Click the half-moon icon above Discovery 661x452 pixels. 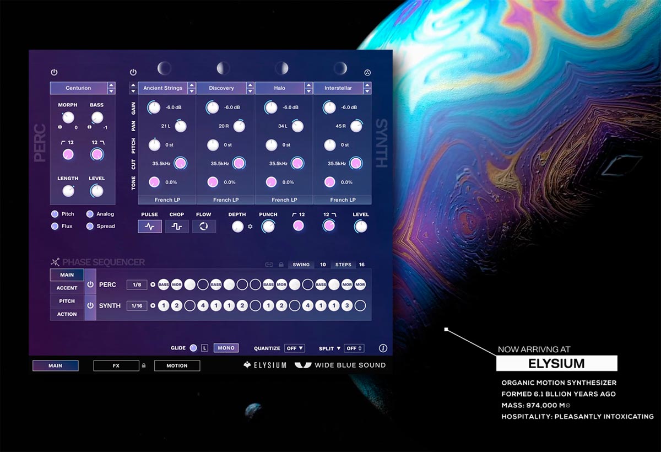click(x=223, y=68)
